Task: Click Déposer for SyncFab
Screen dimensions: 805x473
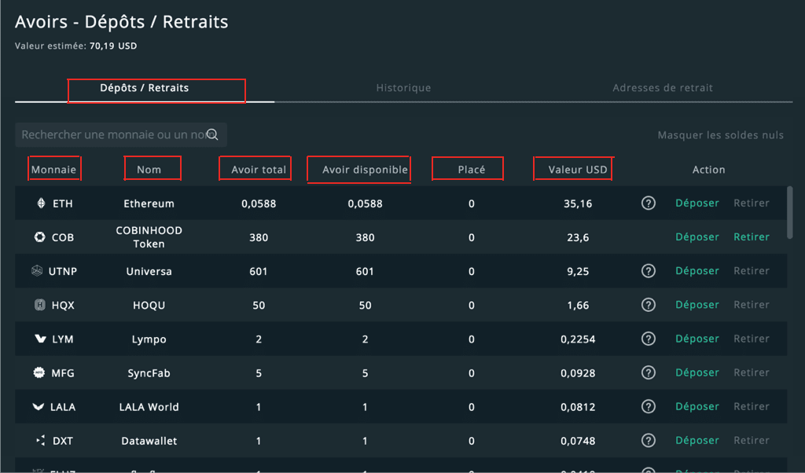Action: tap(697, 372)
